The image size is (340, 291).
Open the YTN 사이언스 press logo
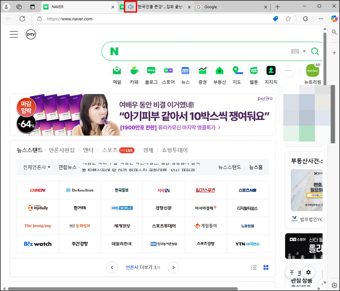[248, 244]
